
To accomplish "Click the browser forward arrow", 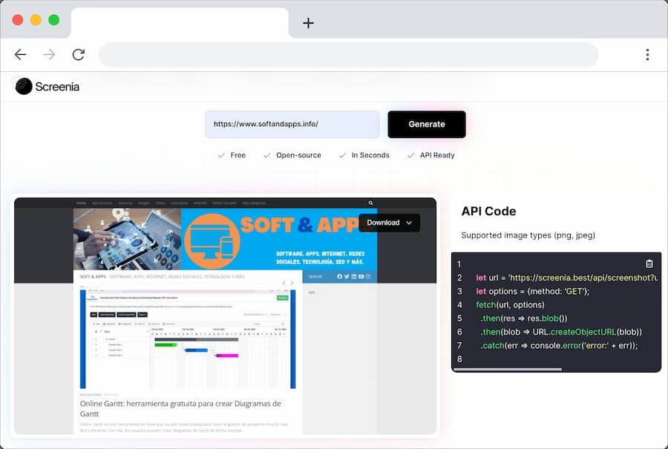I will pyautogui.click(x=50, y=54).
